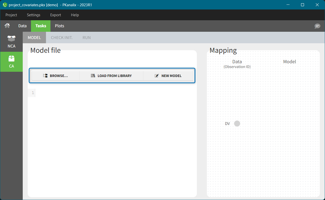Open the Settings menu

point(33,15)
